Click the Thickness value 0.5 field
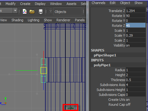The height and width of the screenshot is (111, 148). [136, 80]
